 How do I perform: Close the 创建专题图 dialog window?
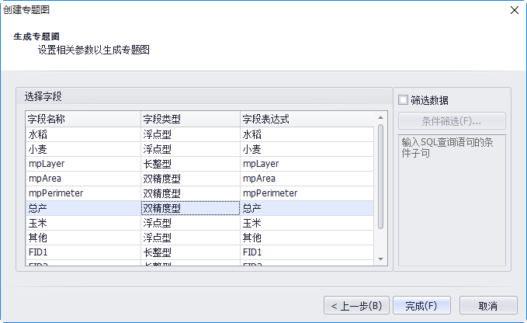point(513,10)
